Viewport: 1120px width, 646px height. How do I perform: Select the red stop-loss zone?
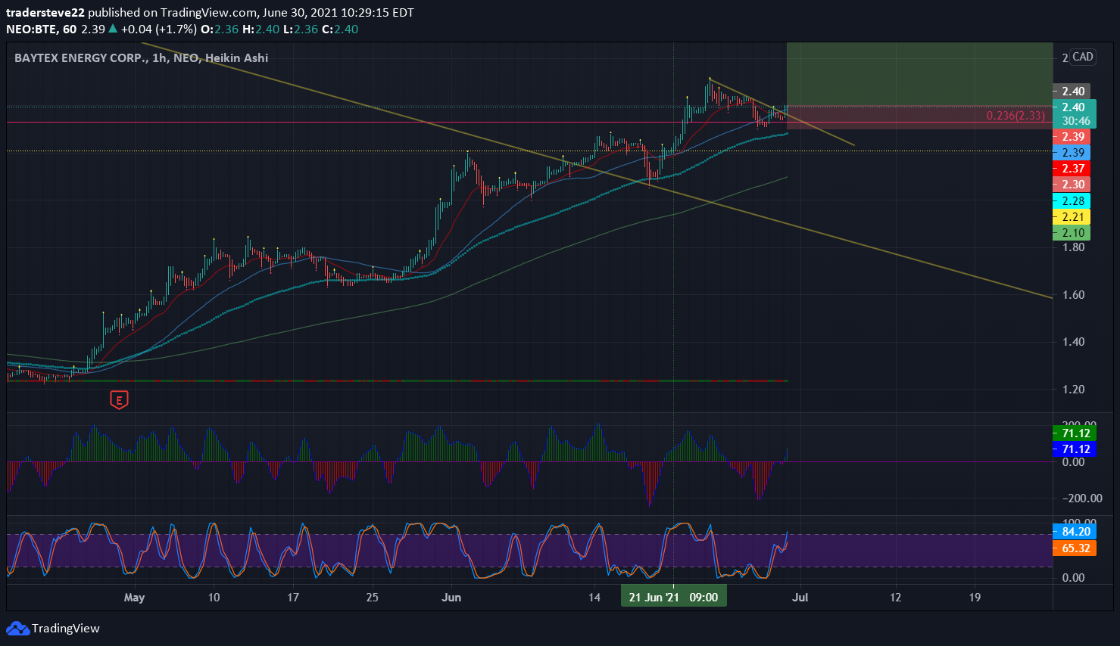coord(919,117)
